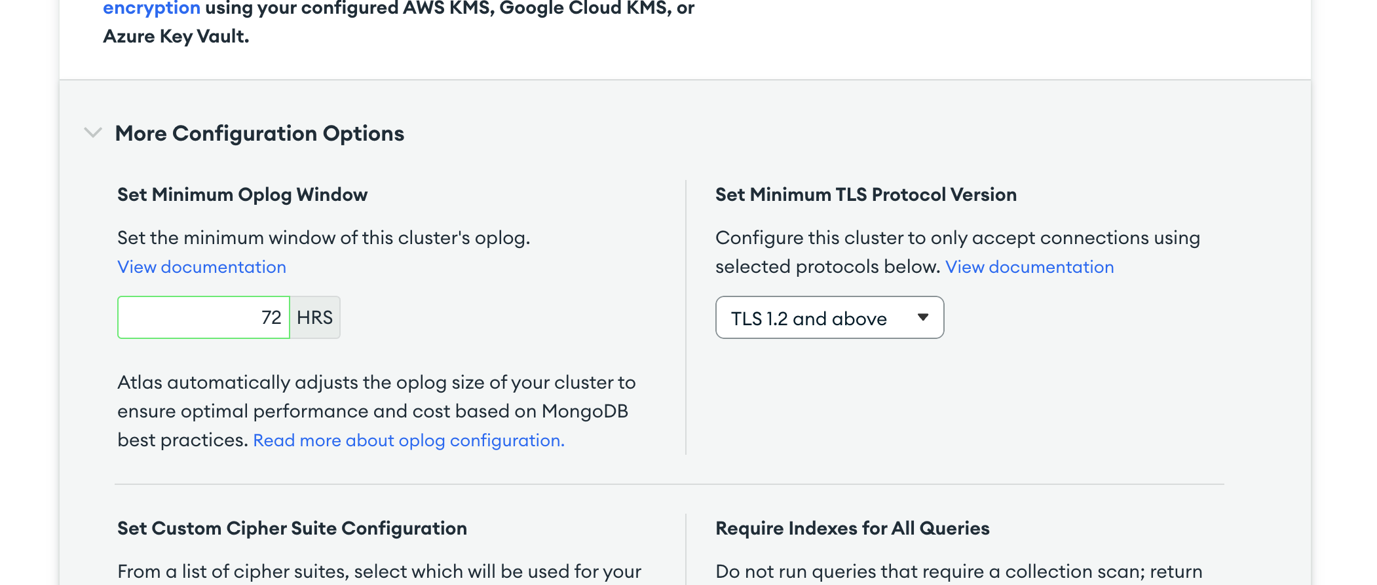
Task: Select the Set Custom Cipher Suite Configuration heading
Action: coord(292,528)
